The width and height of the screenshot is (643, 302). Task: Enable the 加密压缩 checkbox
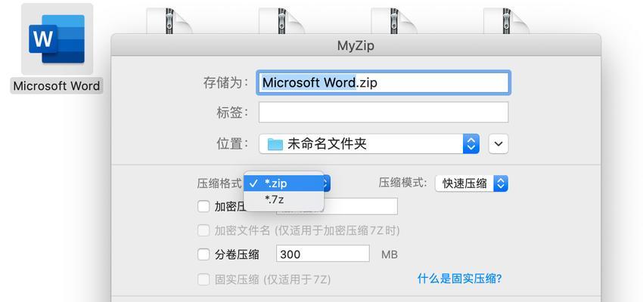(x=203, y=206)
